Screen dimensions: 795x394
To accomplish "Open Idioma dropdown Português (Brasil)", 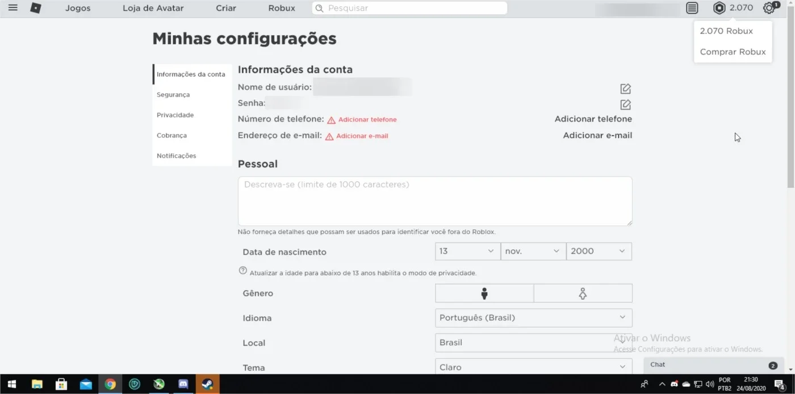I will [534, 318].
